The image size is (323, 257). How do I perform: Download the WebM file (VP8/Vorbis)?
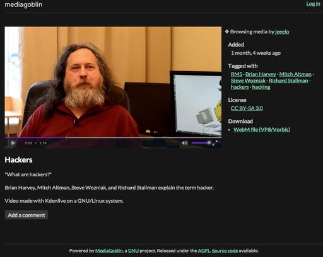coord(262,130)
